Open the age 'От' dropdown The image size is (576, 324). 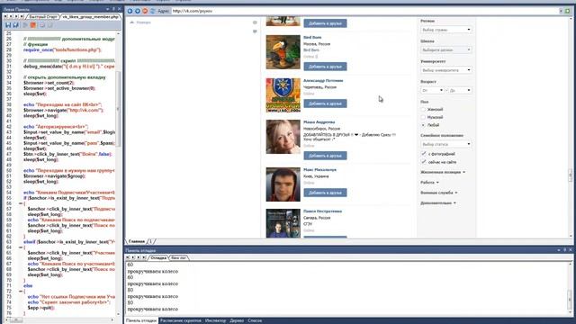tap(432, 90)
